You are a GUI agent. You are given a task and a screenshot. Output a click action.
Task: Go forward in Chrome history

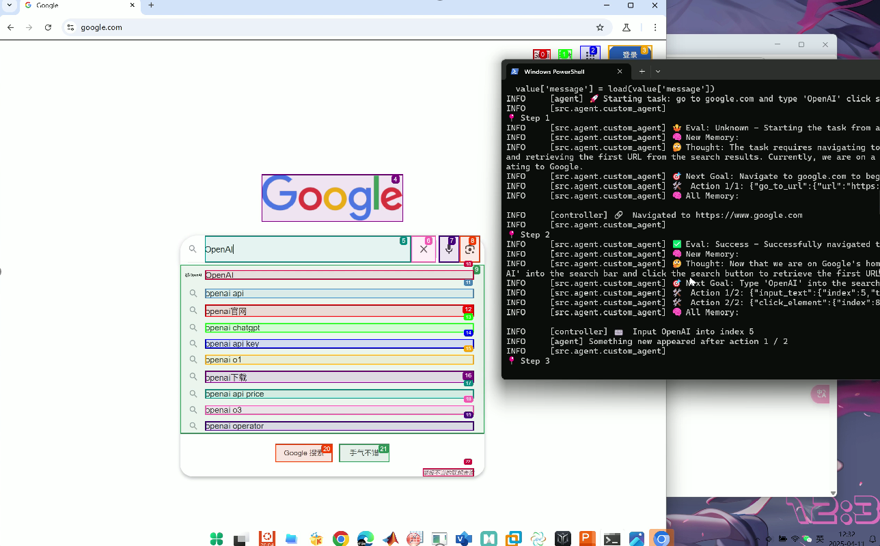click(x=29, y=27)
